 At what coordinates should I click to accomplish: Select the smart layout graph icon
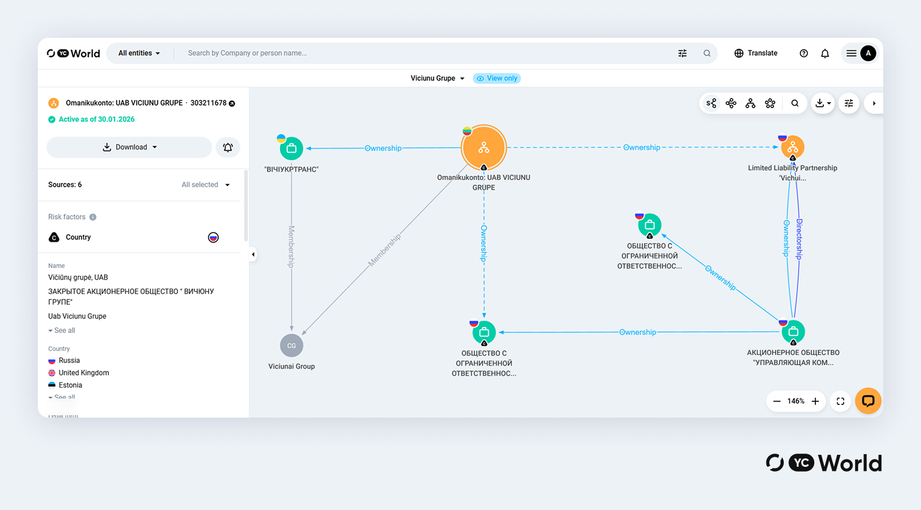click(711, 103)
